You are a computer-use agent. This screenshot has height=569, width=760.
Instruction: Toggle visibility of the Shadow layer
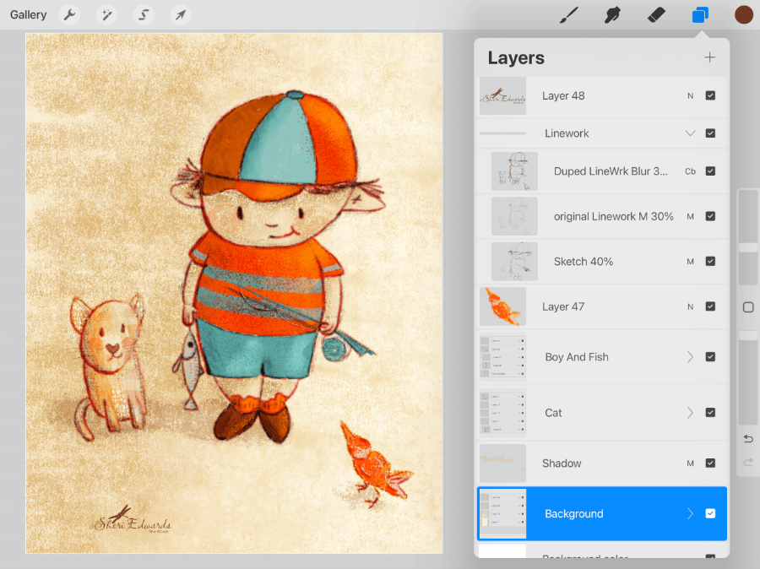coord(710,463)
